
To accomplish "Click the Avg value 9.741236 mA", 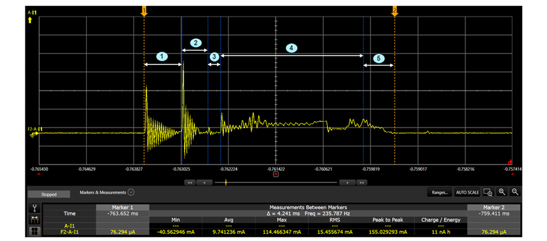I will point(228,231).
